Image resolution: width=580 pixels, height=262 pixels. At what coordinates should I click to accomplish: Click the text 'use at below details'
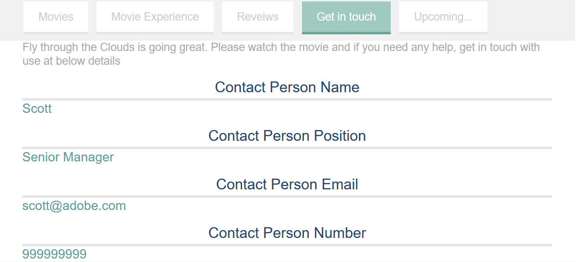(x=71, y=61)
